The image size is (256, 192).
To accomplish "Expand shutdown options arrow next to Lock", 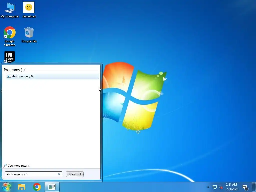I will tap(81, 174).
